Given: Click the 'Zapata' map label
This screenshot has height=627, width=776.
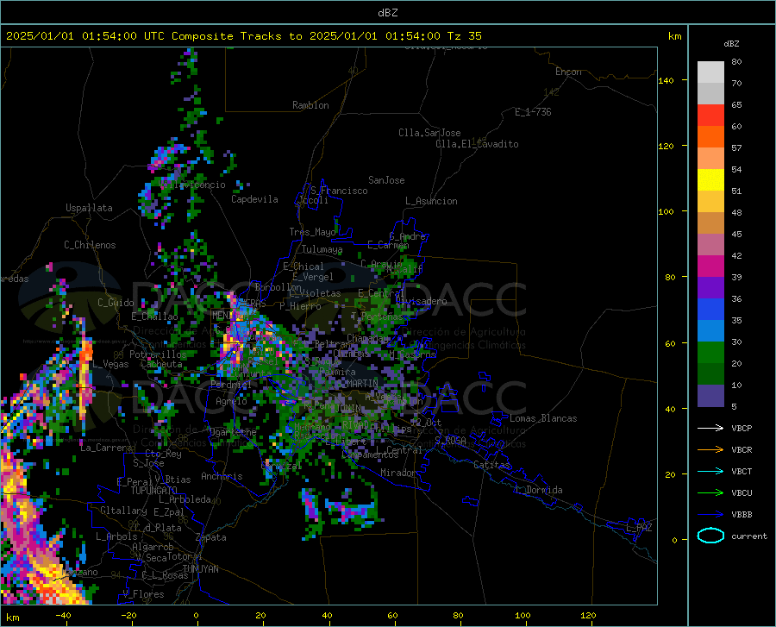Looking at the screenshot, I should coord(211,537).
